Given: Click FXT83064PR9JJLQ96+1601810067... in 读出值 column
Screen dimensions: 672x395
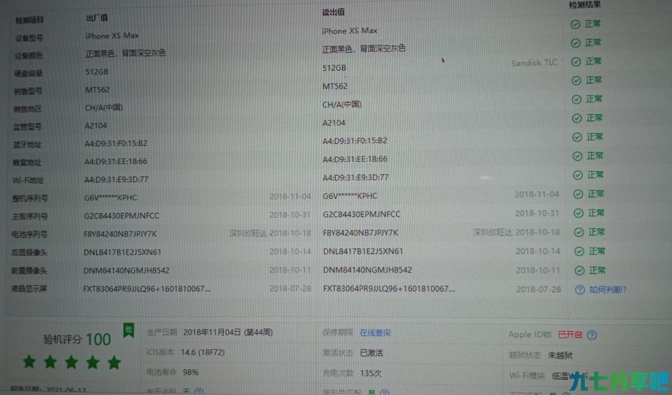Looking at the screenshot, I should (x=389, y=289).
